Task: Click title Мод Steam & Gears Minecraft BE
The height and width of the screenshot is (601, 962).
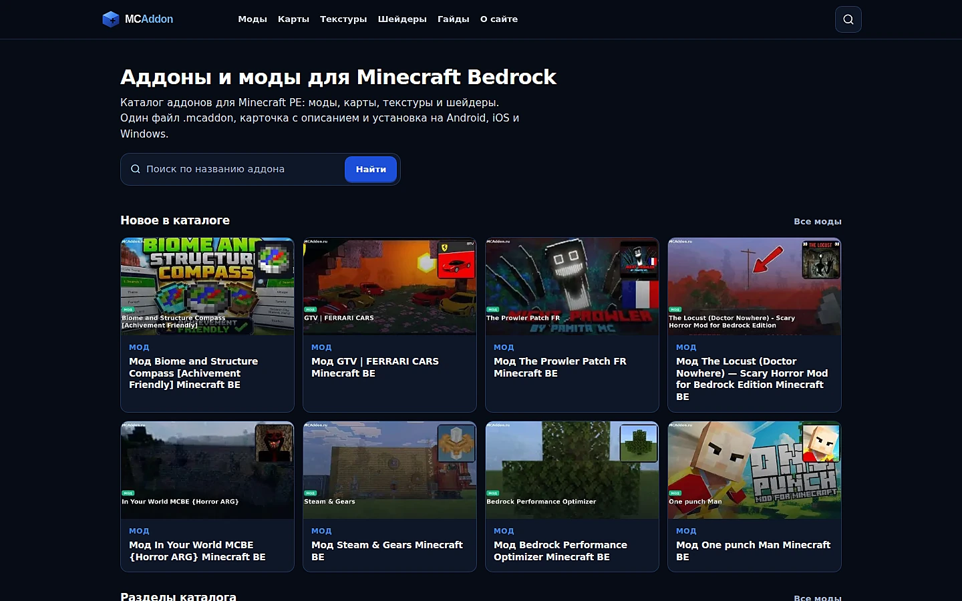Action: click(387, 551)
